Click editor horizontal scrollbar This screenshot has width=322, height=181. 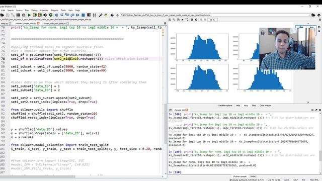tap(37, 176)
